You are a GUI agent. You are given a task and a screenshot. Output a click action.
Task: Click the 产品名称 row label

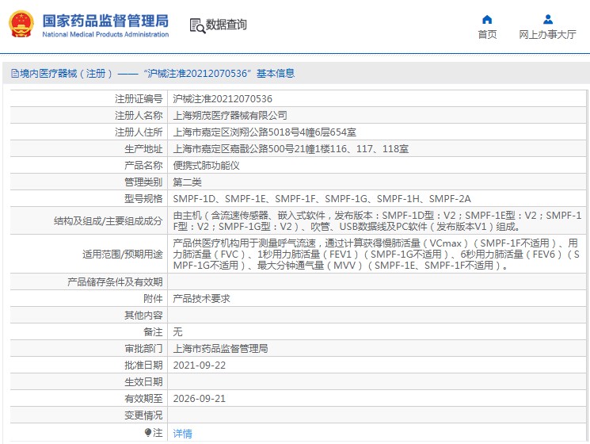[143, 166]
